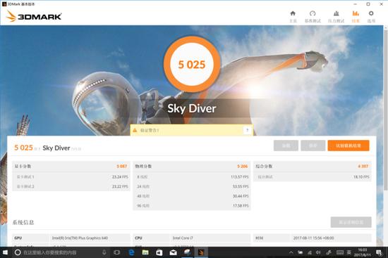Screen dimensions: 388x258
Task: Click the 5 025 score circle
Action: click(x=192, y=65)
